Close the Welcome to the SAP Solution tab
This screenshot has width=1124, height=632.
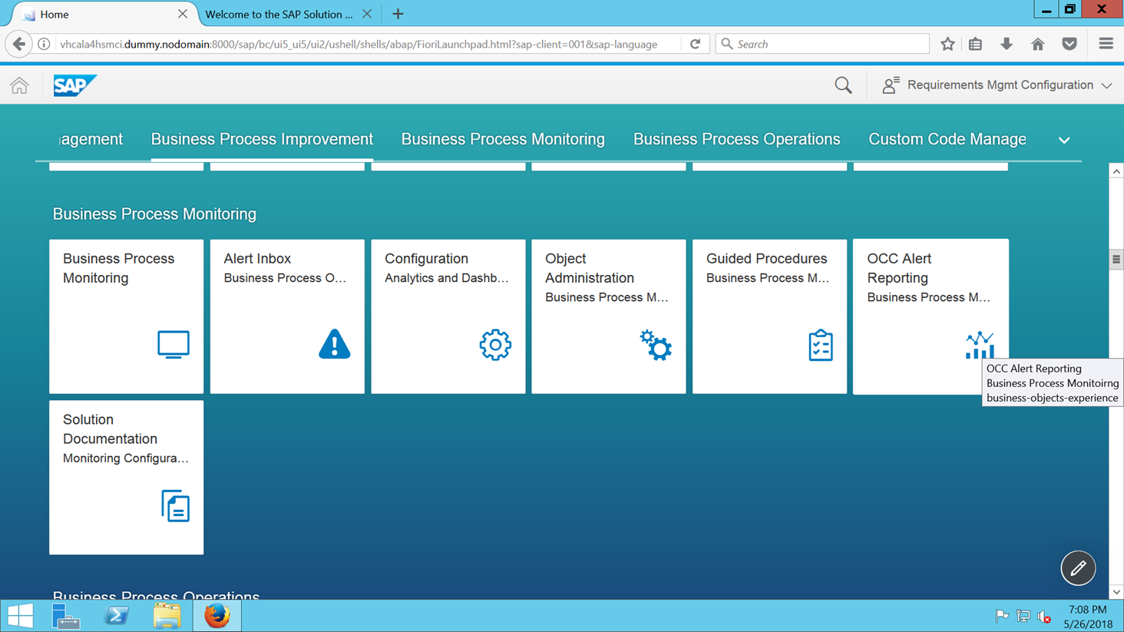(x=367, y=14)
